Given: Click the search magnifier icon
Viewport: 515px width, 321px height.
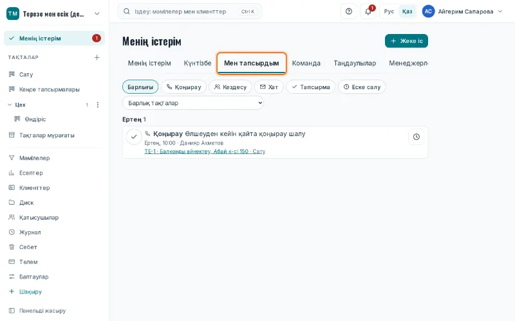Looking at the screenshot, I should [x=126, y=12].
